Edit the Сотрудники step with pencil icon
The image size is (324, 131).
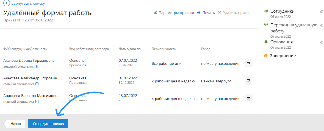[321, 11]
